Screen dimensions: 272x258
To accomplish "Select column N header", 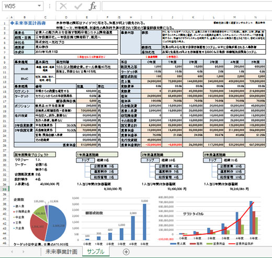I will [255, 17].
